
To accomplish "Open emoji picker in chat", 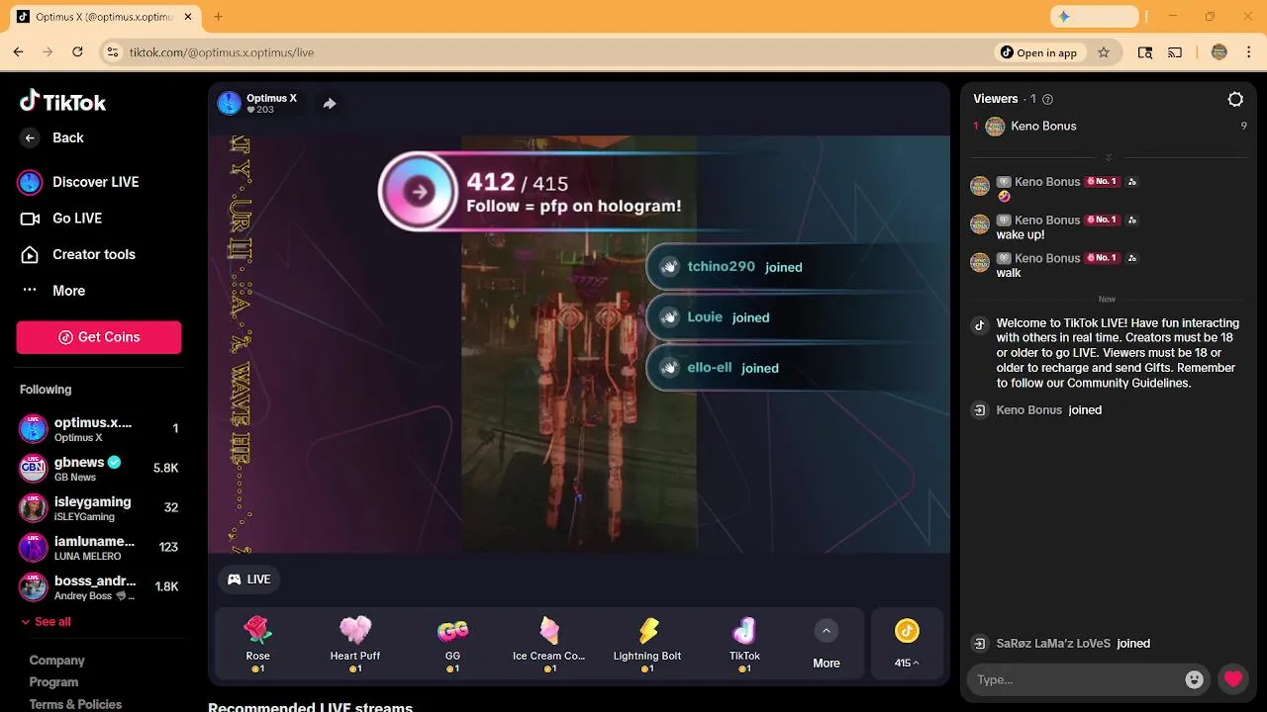I will pyautogui.click(x=1195, y=679).
